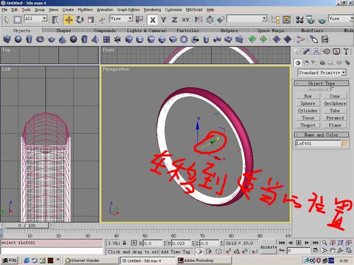The height and width of the screenshot is (265, 354).
Task: Collapse the Name and Color rollout
Action: (321, 135)
